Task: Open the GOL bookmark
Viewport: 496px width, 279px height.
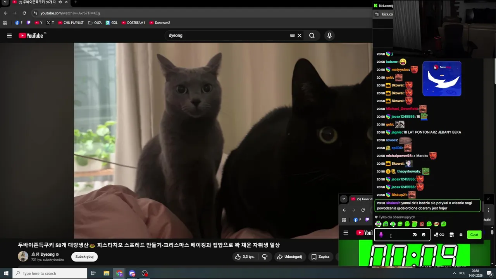Action: coord(112,23)
